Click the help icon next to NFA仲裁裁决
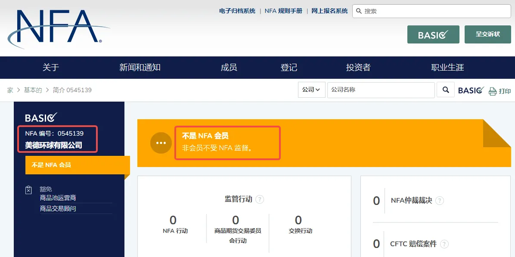The image size is (515, 257). (440, 201)
